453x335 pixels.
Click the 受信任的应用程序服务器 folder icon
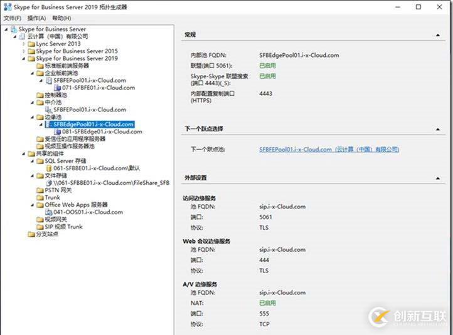coord(40,139)
